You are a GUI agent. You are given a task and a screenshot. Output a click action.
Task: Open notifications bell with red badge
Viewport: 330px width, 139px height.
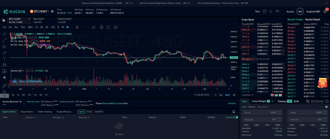(x=325, y=11)
